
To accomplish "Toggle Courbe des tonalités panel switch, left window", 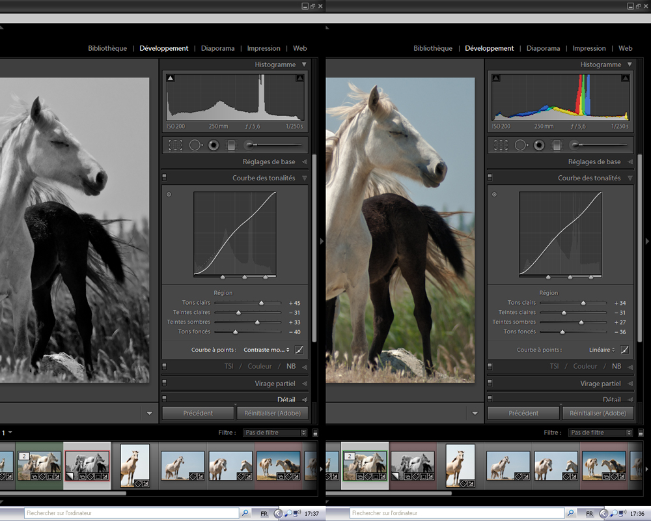I will click(x=165, y=177).
